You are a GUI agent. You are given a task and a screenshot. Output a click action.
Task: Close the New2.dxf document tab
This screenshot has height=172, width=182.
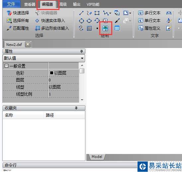28,44
